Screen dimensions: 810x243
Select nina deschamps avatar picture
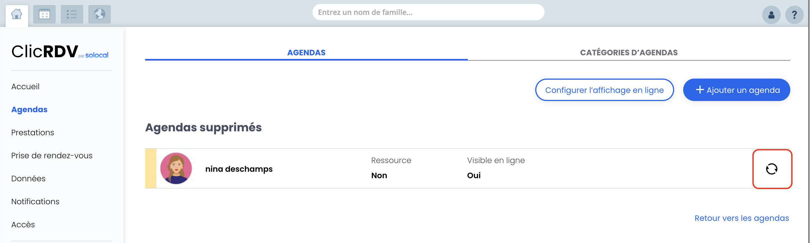coord(176,168)
